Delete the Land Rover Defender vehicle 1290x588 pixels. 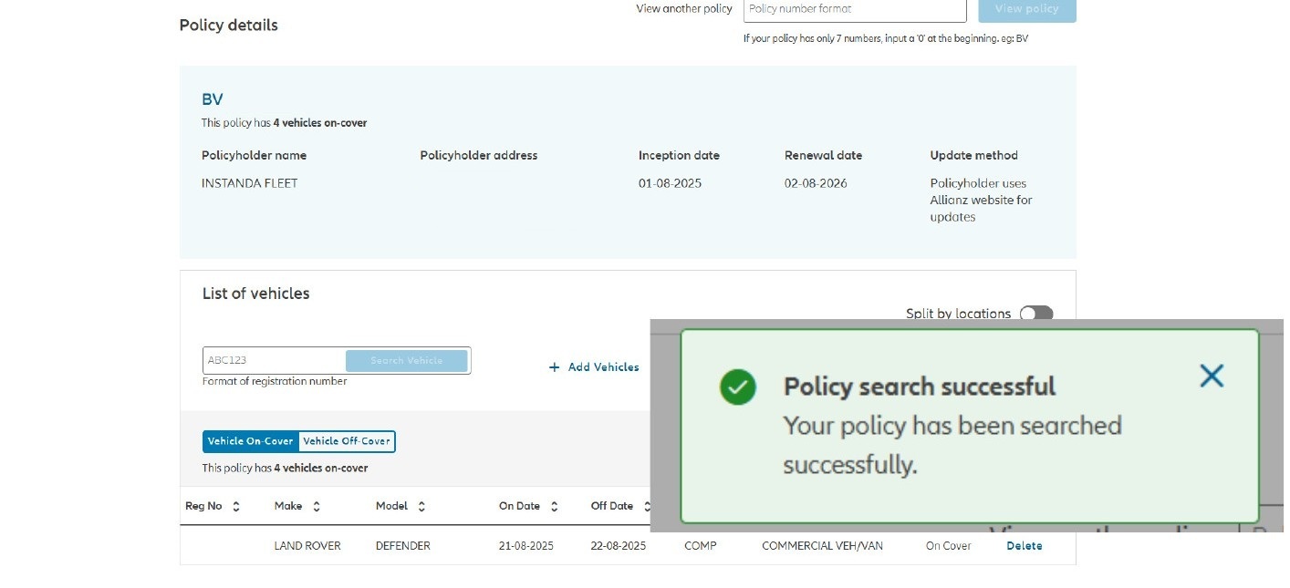click(x=1024, y=546)
